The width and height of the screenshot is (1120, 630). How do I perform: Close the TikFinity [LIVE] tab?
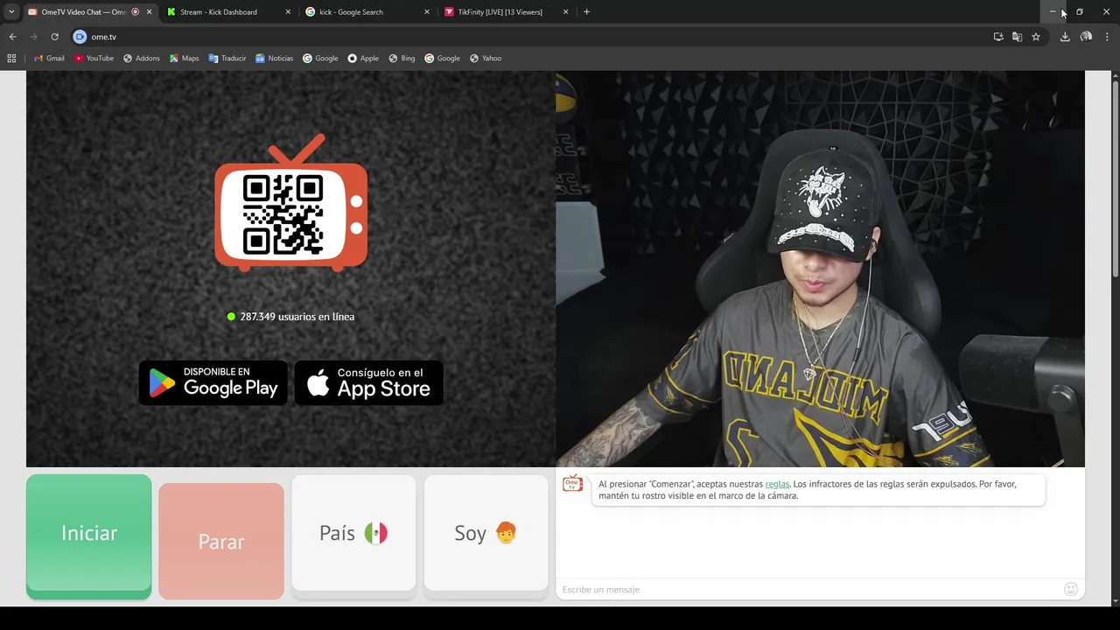(565, 12)
